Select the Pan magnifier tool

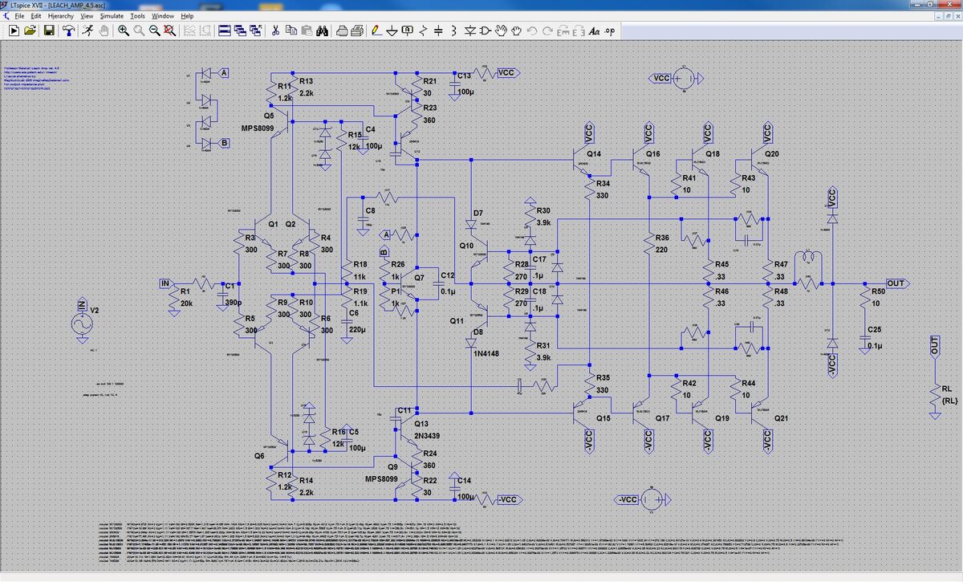coord(139,31)
